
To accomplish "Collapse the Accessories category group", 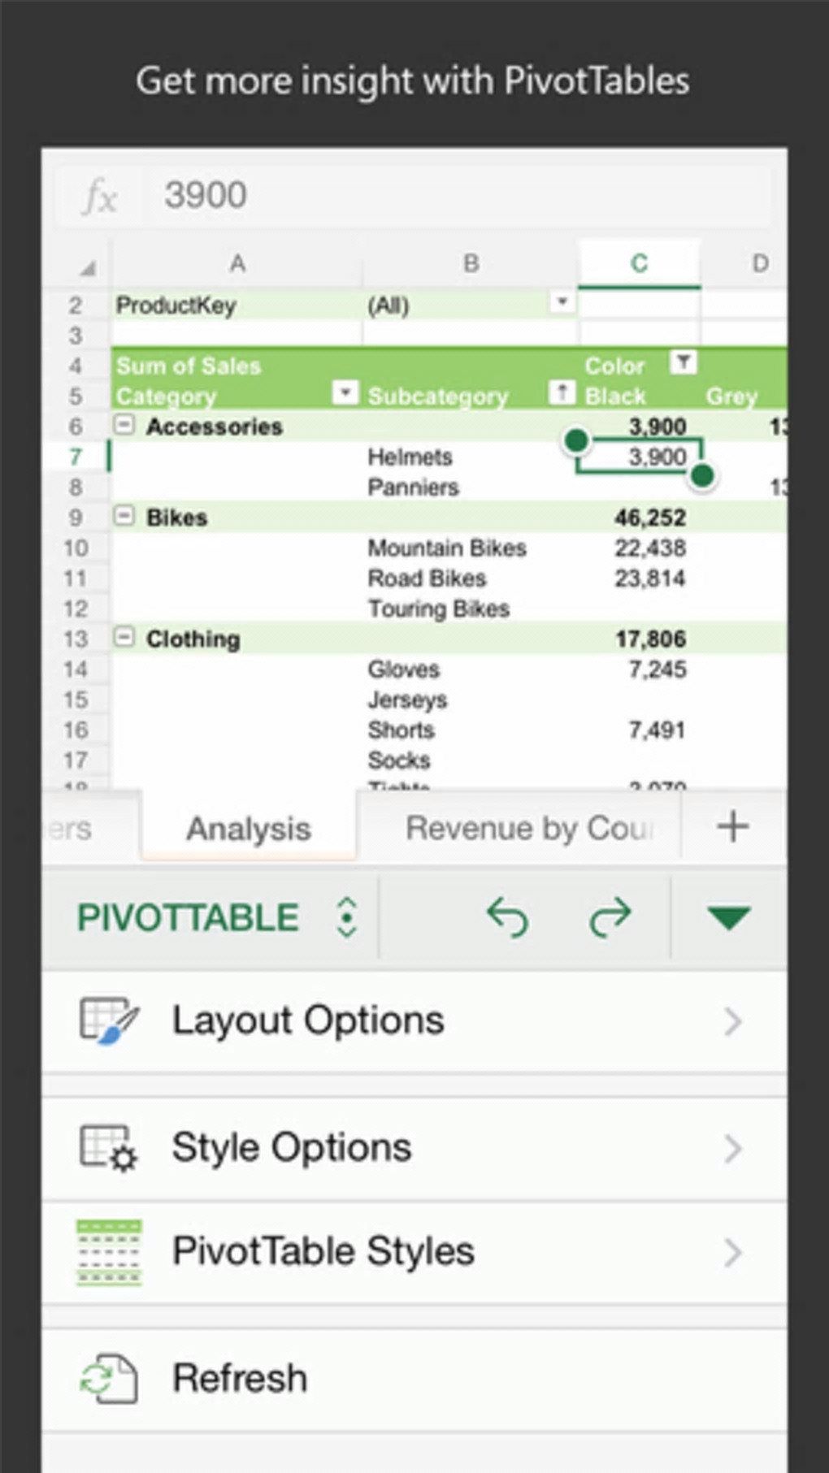I will [124, 424].
